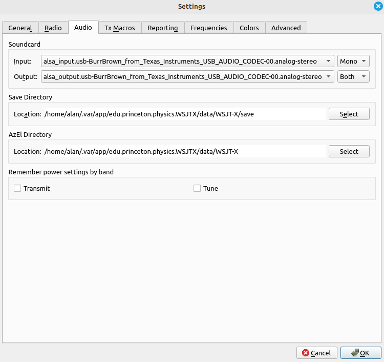Viewport: 384px width, 362px height.
Task: Switch to the General tab
Action: (x=20, y=28)
